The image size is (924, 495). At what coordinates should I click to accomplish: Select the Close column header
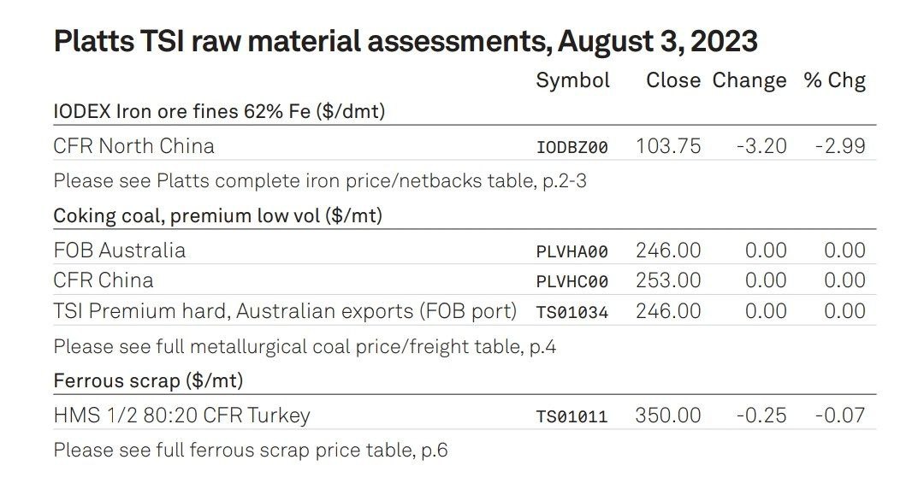click(x=673, y=80)
